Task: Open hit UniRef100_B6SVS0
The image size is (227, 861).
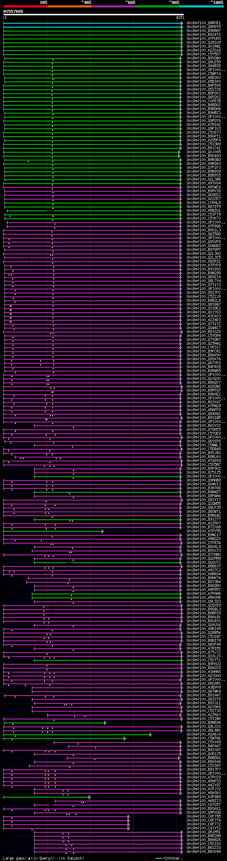Action: 204,425
